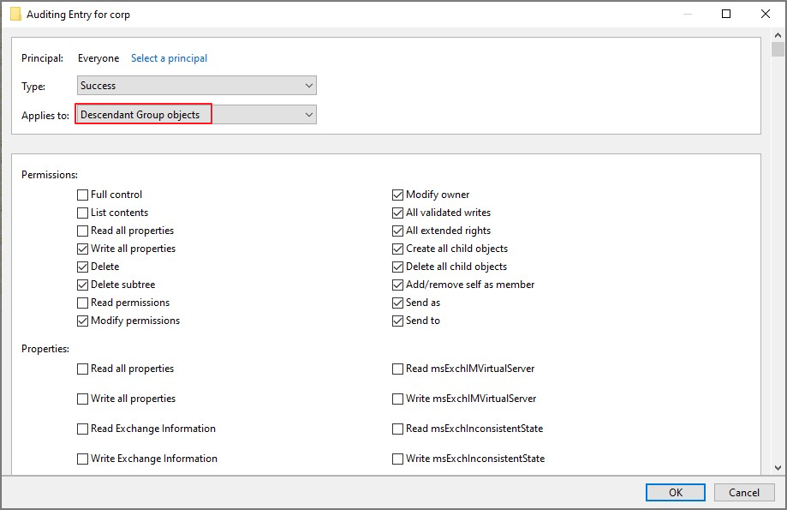
Task: Uncheck Write all properties under Permissions
Action: tap(83, 249)
